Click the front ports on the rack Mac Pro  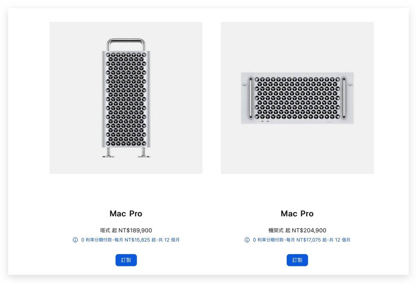265,121
